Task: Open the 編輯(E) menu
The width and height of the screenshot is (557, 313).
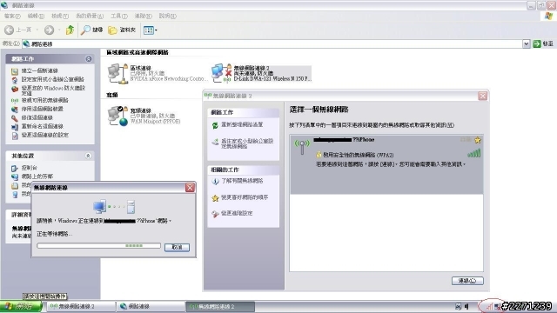Action: point(36,16)
